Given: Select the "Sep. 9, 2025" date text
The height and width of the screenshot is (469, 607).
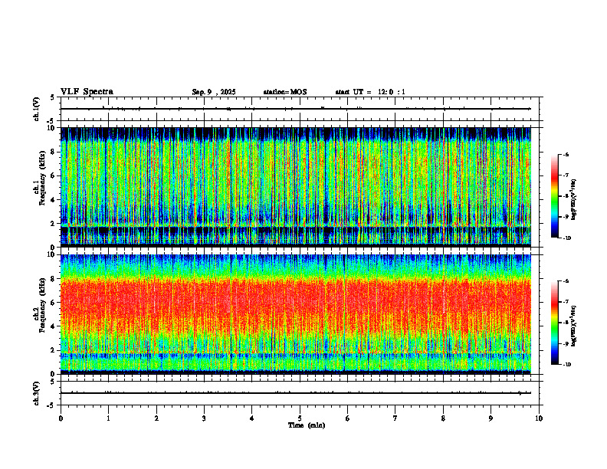Looking at the screenshot, I should pyautogui.click(x=214, y=92).
